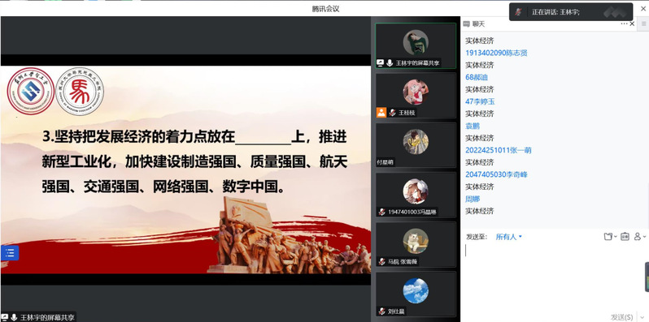Click the hamburger menu at top right
The image size is (649, 322).
tap(644, 24)
